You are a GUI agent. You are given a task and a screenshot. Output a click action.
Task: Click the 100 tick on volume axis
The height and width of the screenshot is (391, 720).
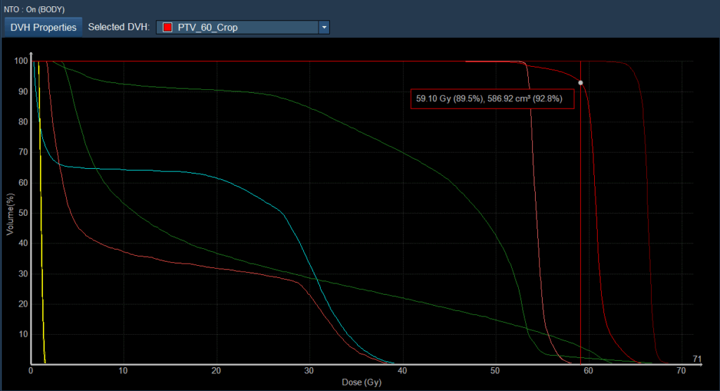click(21, 61)
